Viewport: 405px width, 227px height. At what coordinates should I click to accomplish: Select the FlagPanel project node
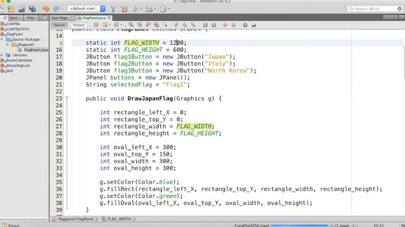15,34
